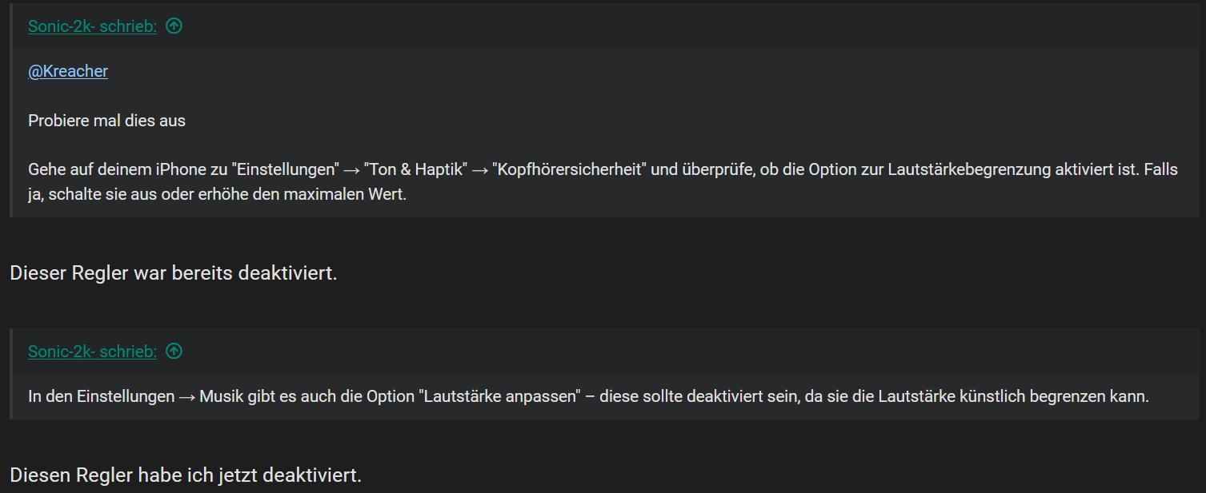The height and width of the screenshot is (493, 1206).
Task: Click the quoted text "Ton & Haptik"
Action: click(415, 170)
